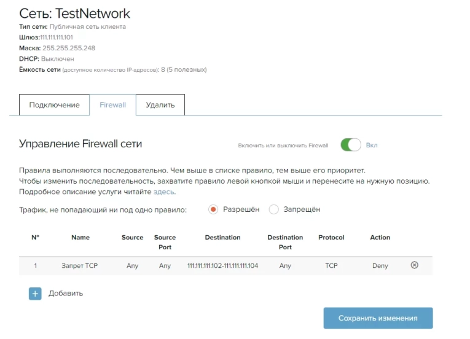Follow the здесь link for the service description
470x339 pixels.
(164, 192)
